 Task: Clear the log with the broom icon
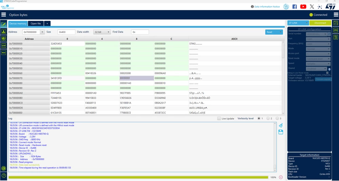(x=281, y=125)
